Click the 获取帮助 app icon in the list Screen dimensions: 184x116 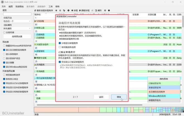click(35, 51)
